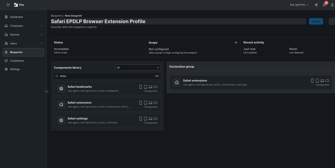Collapse the sidebar with the arrows handle
The image size is (335, 168).
[46, 92]
